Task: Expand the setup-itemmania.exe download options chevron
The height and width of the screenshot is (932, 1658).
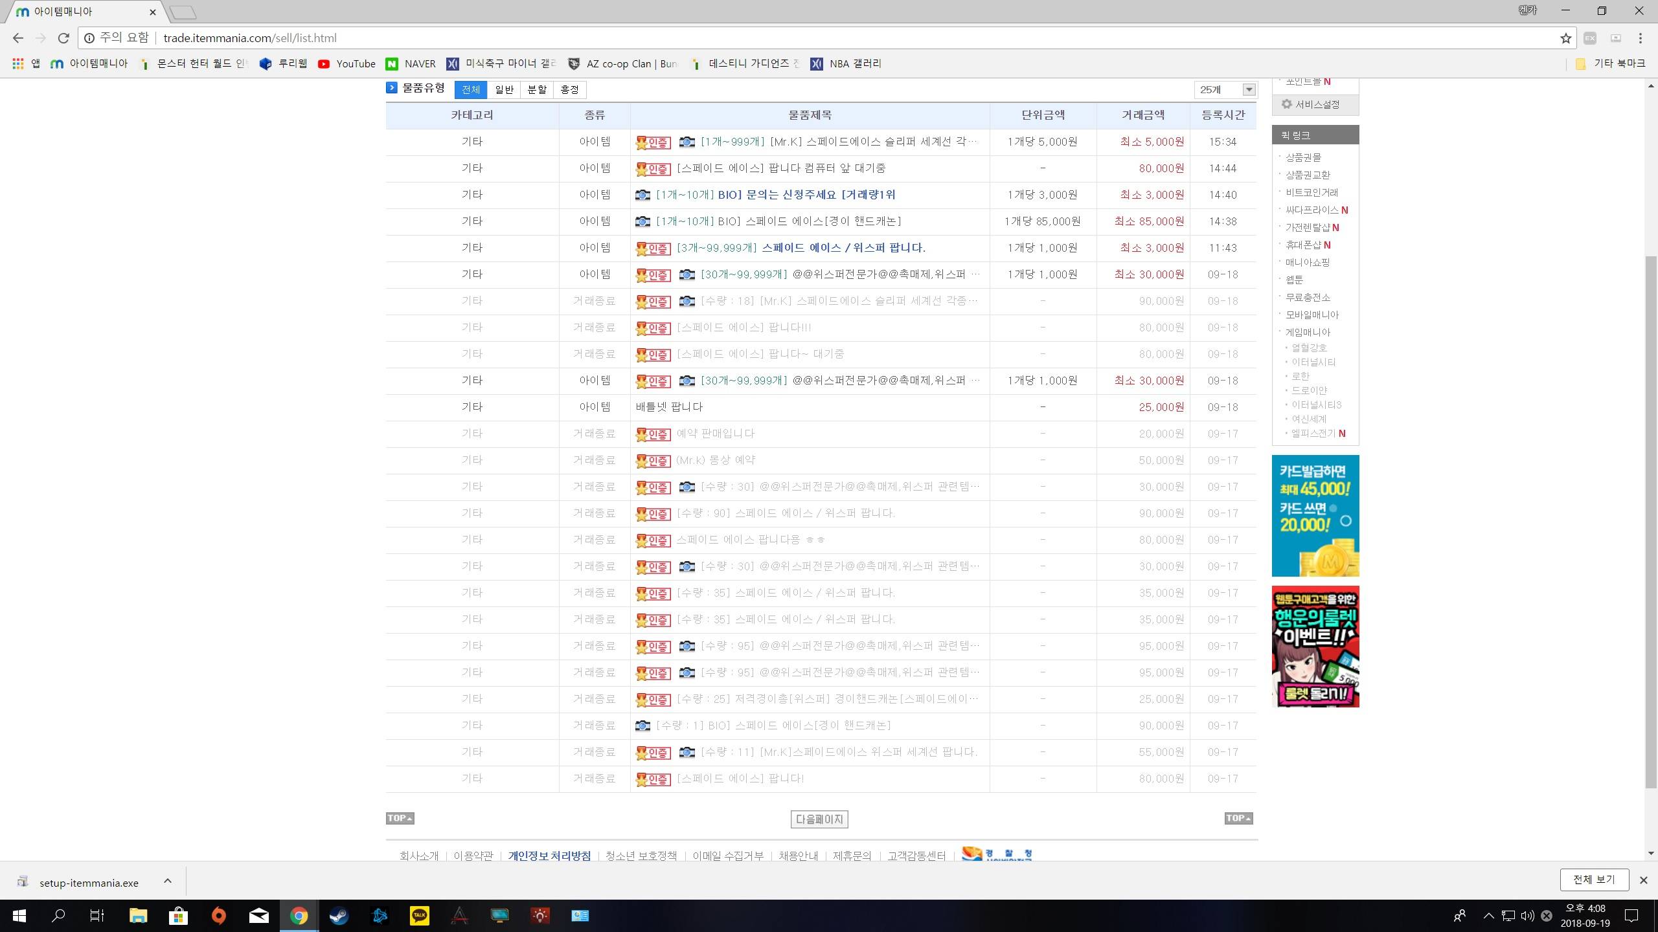Action: (168, 881)
